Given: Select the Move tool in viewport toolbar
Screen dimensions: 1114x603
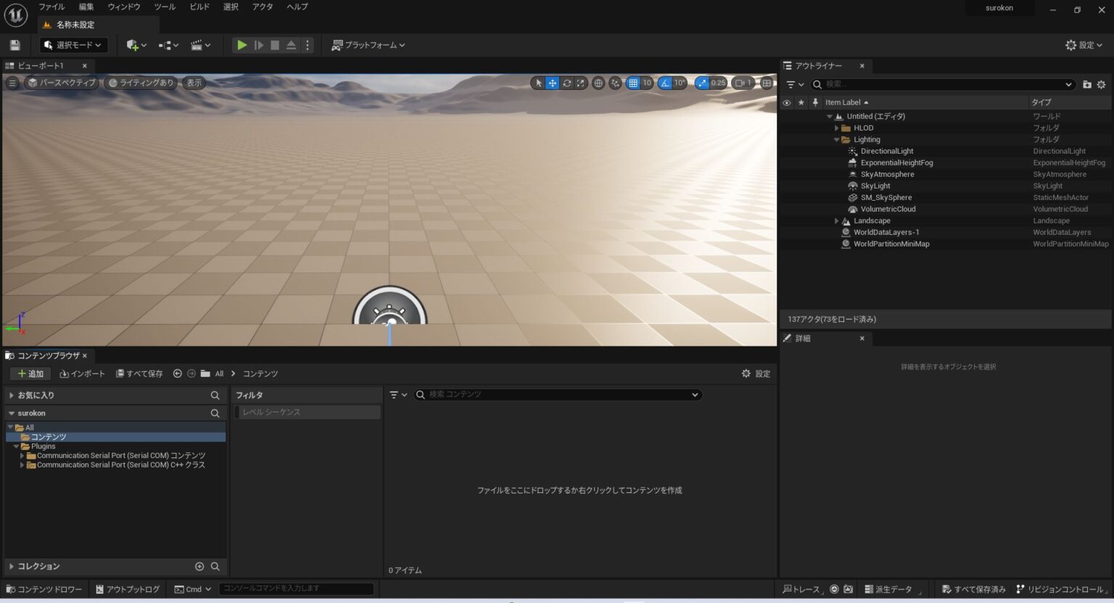Looking at the screenshot, I should tap(552, 83).
